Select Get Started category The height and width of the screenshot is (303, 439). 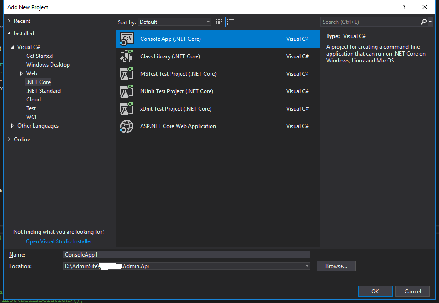40,56
